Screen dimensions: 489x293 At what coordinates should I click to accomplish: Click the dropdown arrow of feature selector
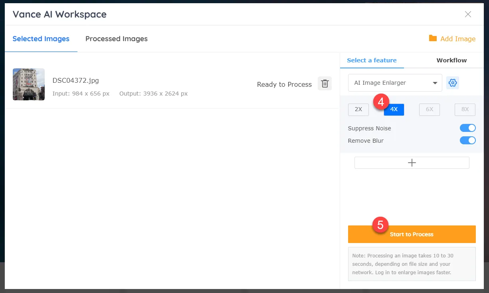[435, 83]
